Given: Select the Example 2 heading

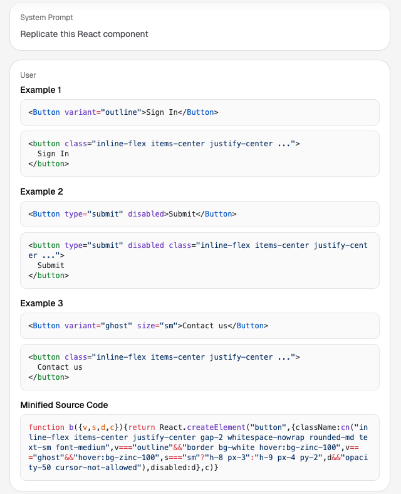Looking at the screenshot, I should [x=41, y=191].
